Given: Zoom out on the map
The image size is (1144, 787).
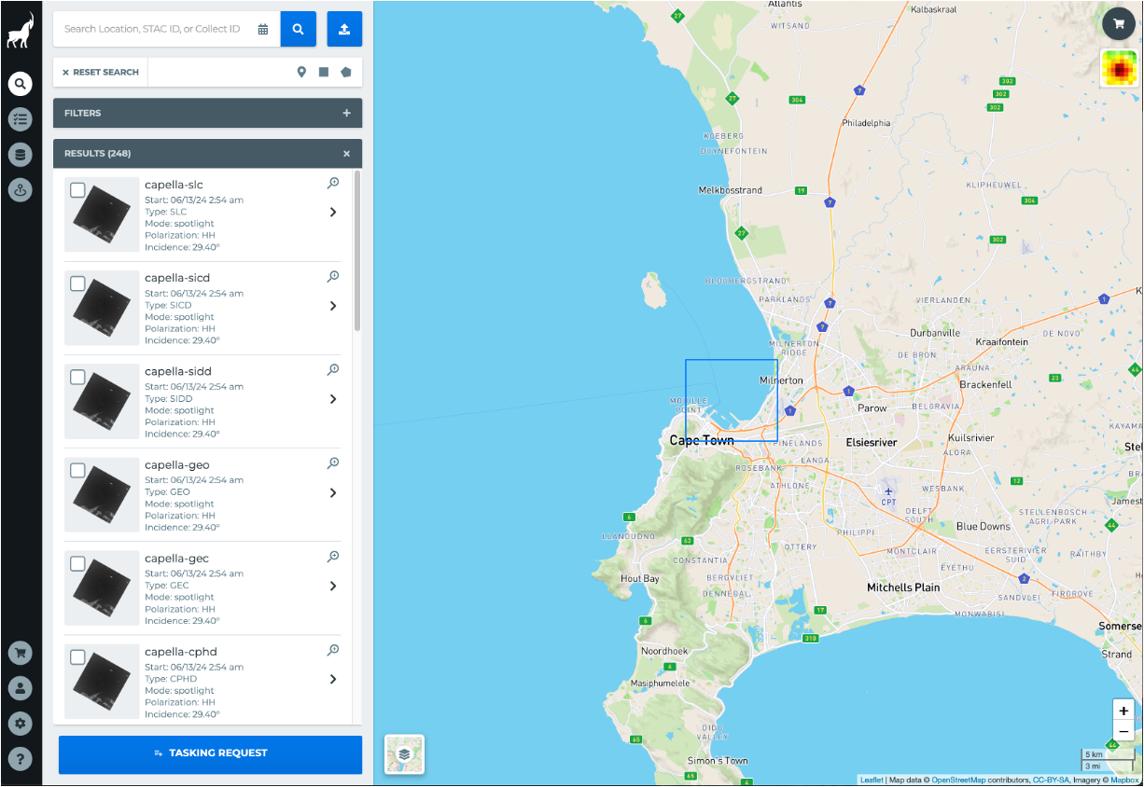Looking at the screenshot, I should [x=1123, y=732].
